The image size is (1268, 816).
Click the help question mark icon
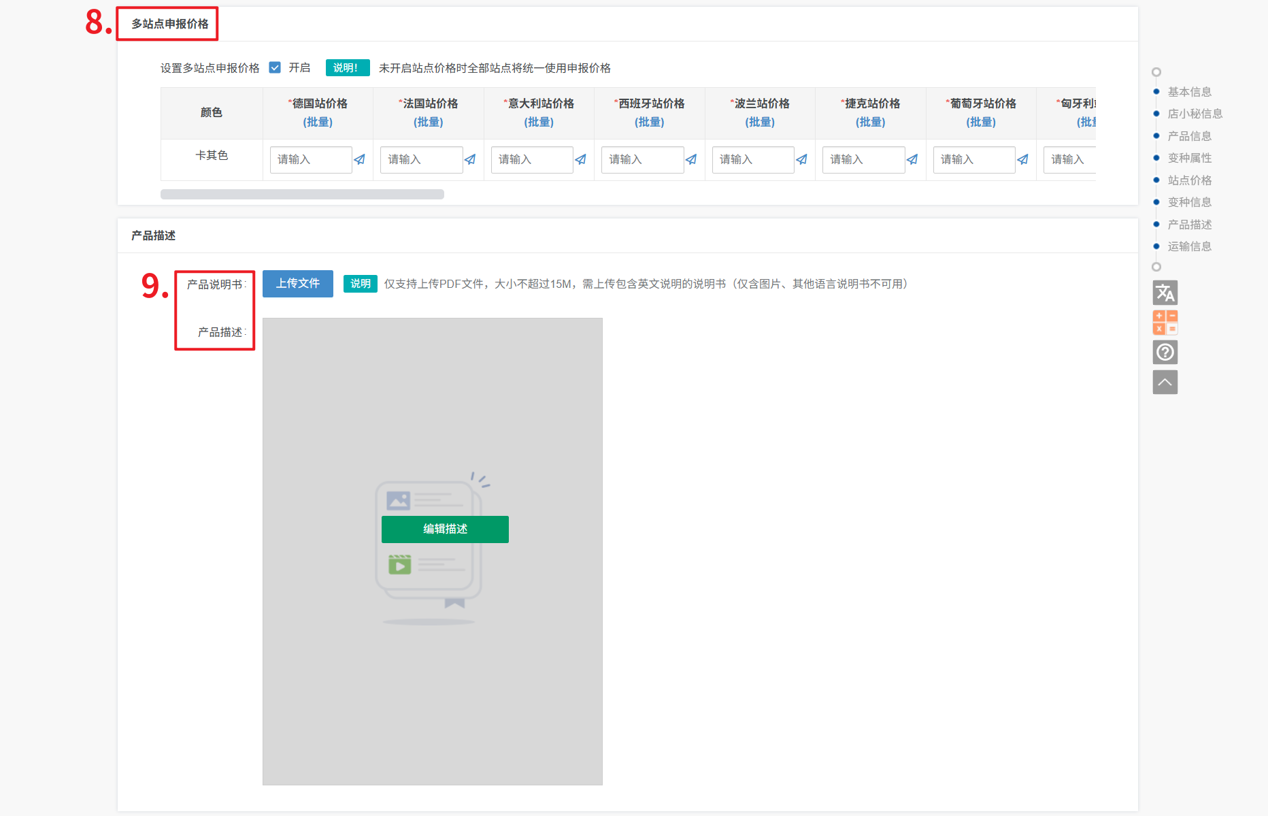tap(1165, 353)
